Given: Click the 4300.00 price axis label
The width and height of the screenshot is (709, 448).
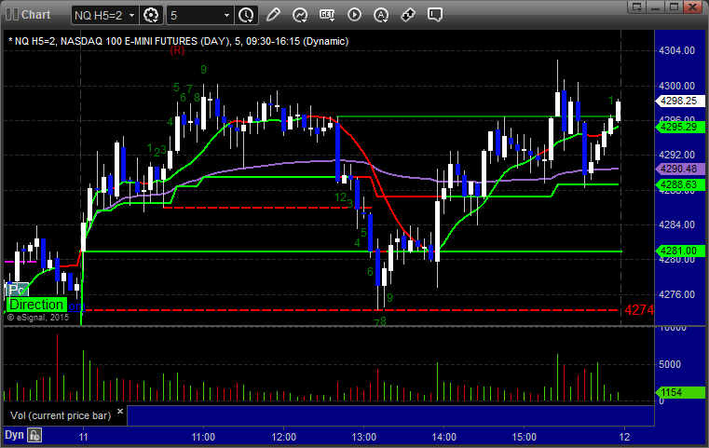Looking at the screenshot, I should (677, 86).
